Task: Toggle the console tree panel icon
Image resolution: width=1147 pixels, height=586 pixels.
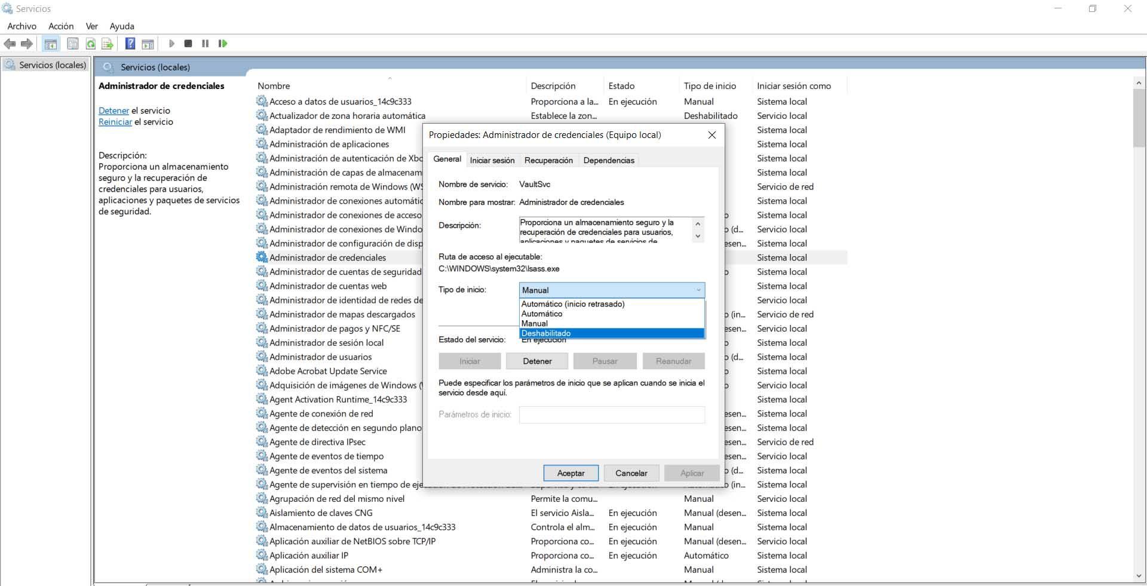Action: [x=51, y=43]
